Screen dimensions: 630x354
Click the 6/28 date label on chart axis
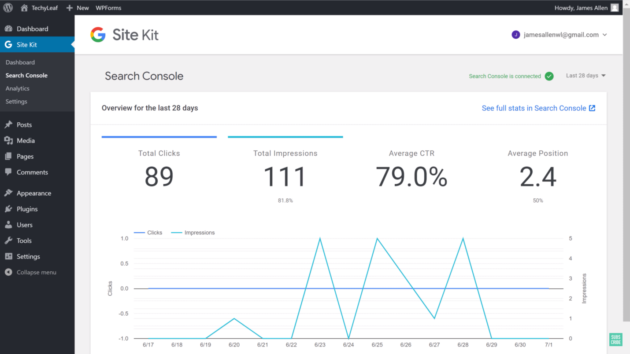click(463, 345)
